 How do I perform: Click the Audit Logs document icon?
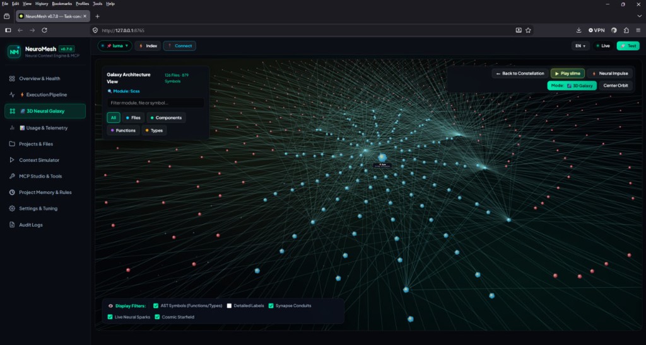12,225
